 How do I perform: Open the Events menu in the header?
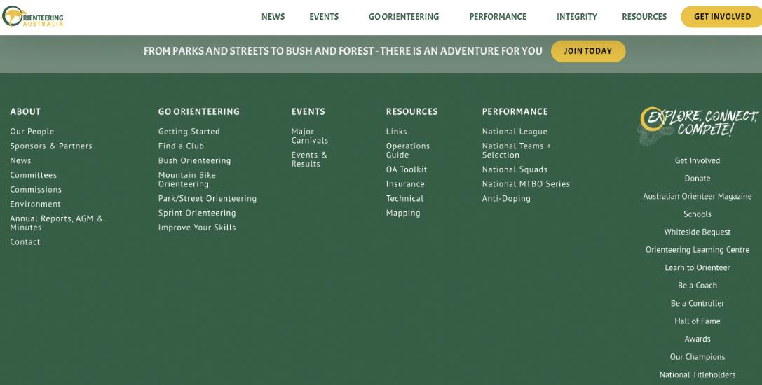324,17
